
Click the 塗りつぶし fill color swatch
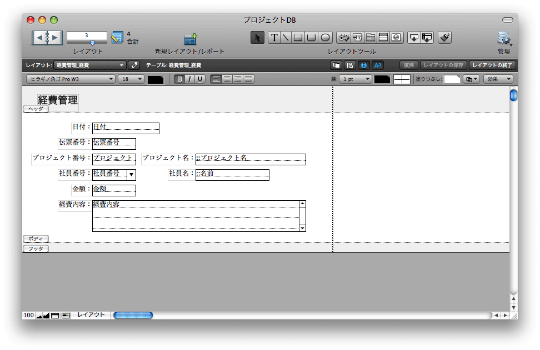coord(452,79)
